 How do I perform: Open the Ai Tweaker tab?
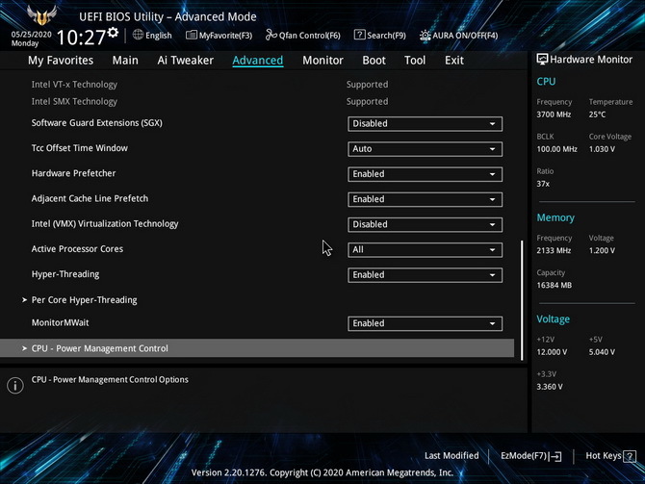[x=185, y=61]
